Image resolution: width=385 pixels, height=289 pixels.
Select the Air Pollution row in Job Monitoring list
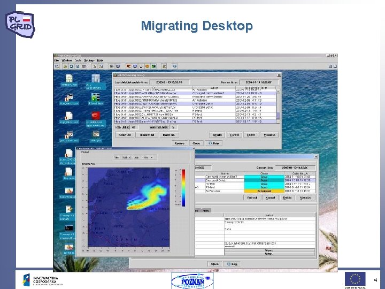195,100
